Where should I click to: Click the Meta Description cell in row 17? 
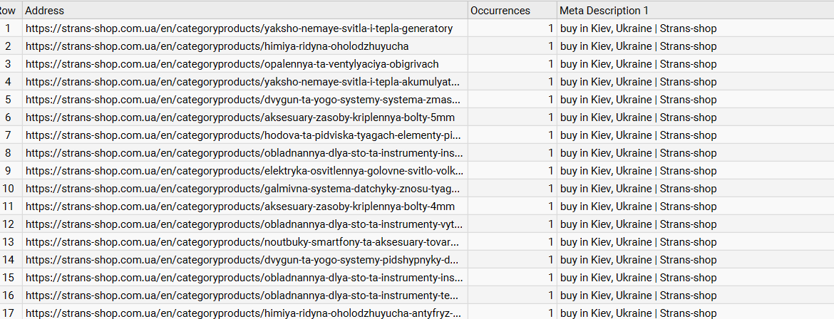[x=695, y=312]
